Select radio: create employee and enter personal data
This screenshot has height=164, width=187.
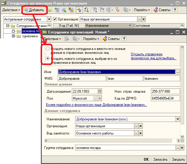48,48
